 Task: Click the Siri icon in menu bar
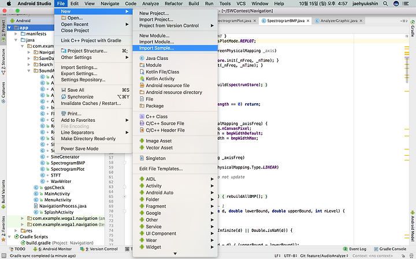[x=396, y=3]
